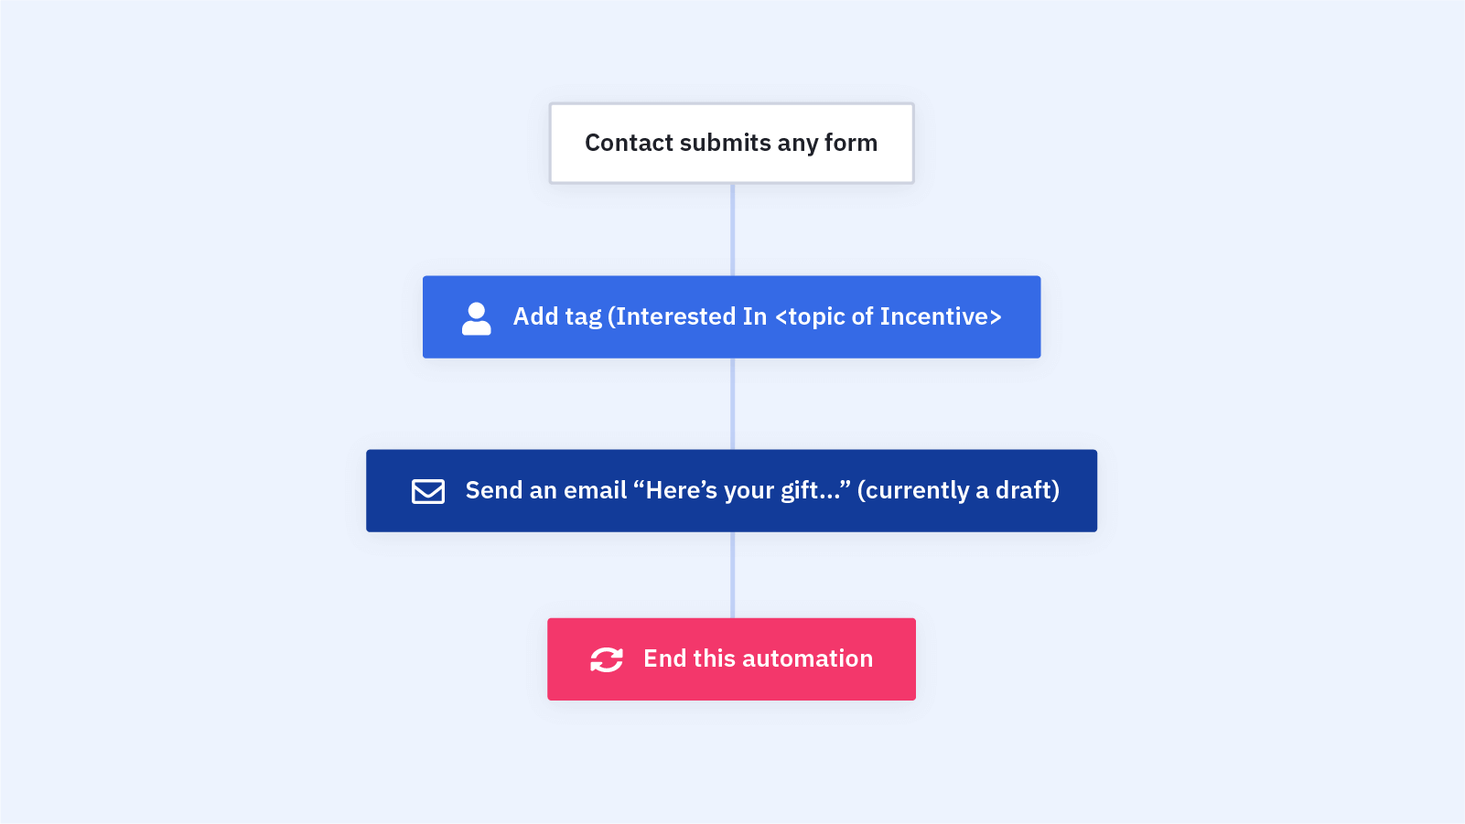
Task: Click the person icon on Add tag step
Action: (476, 318)
